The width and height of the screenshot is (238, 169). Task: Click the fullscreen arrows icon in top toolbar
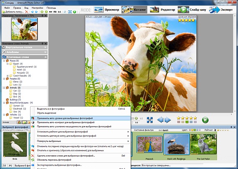tap(70, 12)
